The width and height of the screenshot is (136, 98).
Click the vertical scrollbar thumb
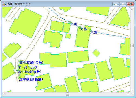(x=132, y=46)
